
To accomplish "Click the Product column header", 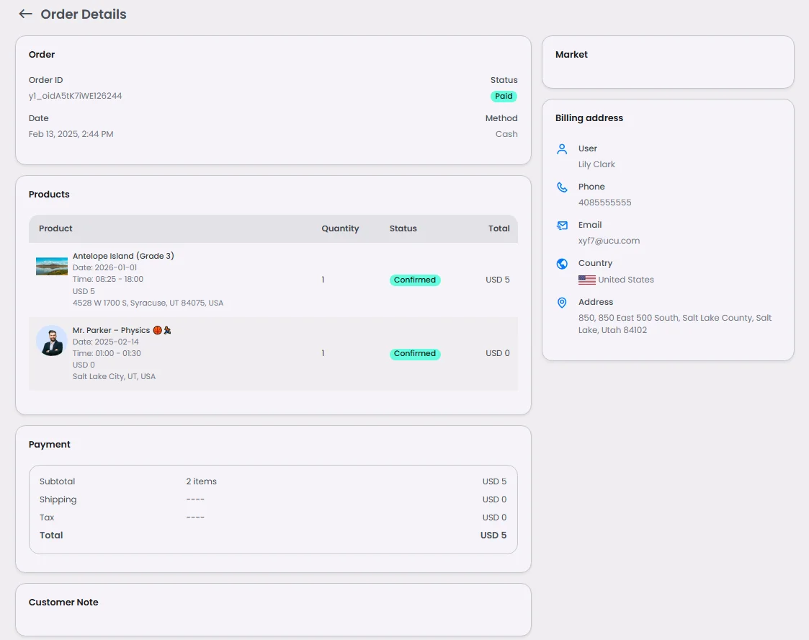I will [55, 228].
